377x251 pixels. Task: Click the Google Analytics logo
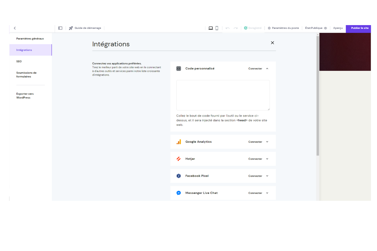point(178,142)
